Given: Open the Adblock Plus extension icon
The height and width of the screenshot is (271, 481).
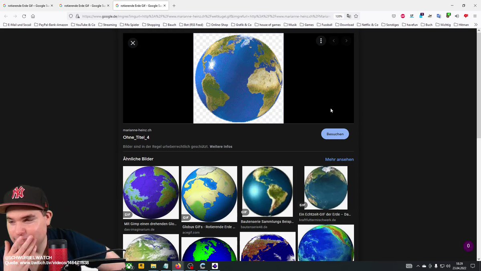Looking at the screenshot, I should (x=403, y=16).
